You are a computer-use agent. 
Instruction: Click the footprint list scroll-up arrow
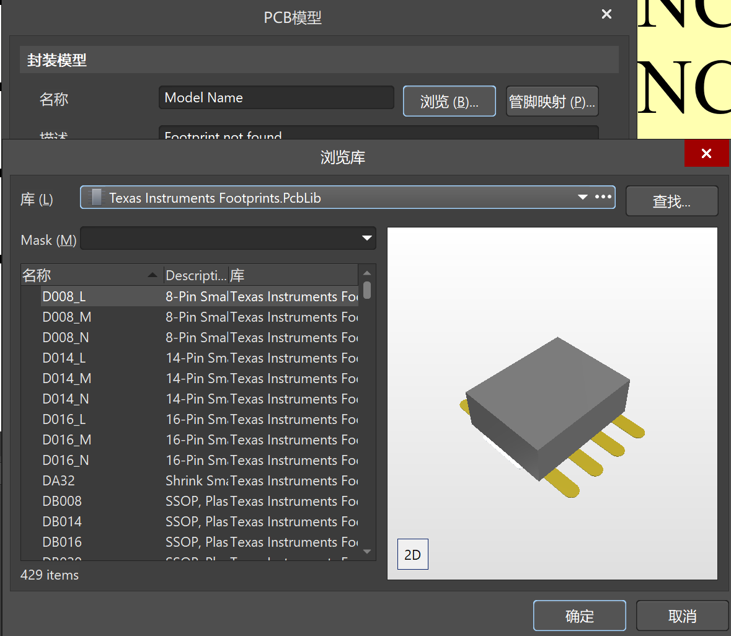tap(367, 273)
